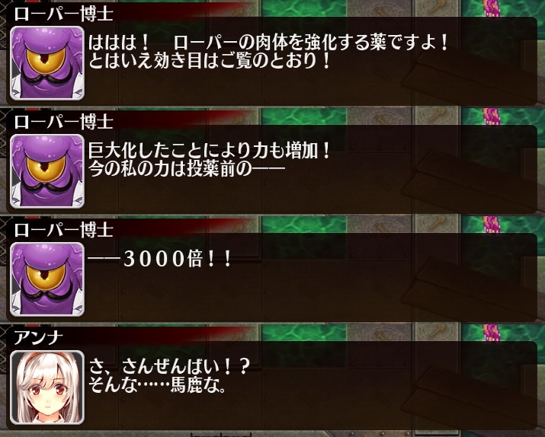The height and width of the screenshot is (437, 545).
Task: Advance the "——3000倍！！" dialog text
Action: click(159, 259)
